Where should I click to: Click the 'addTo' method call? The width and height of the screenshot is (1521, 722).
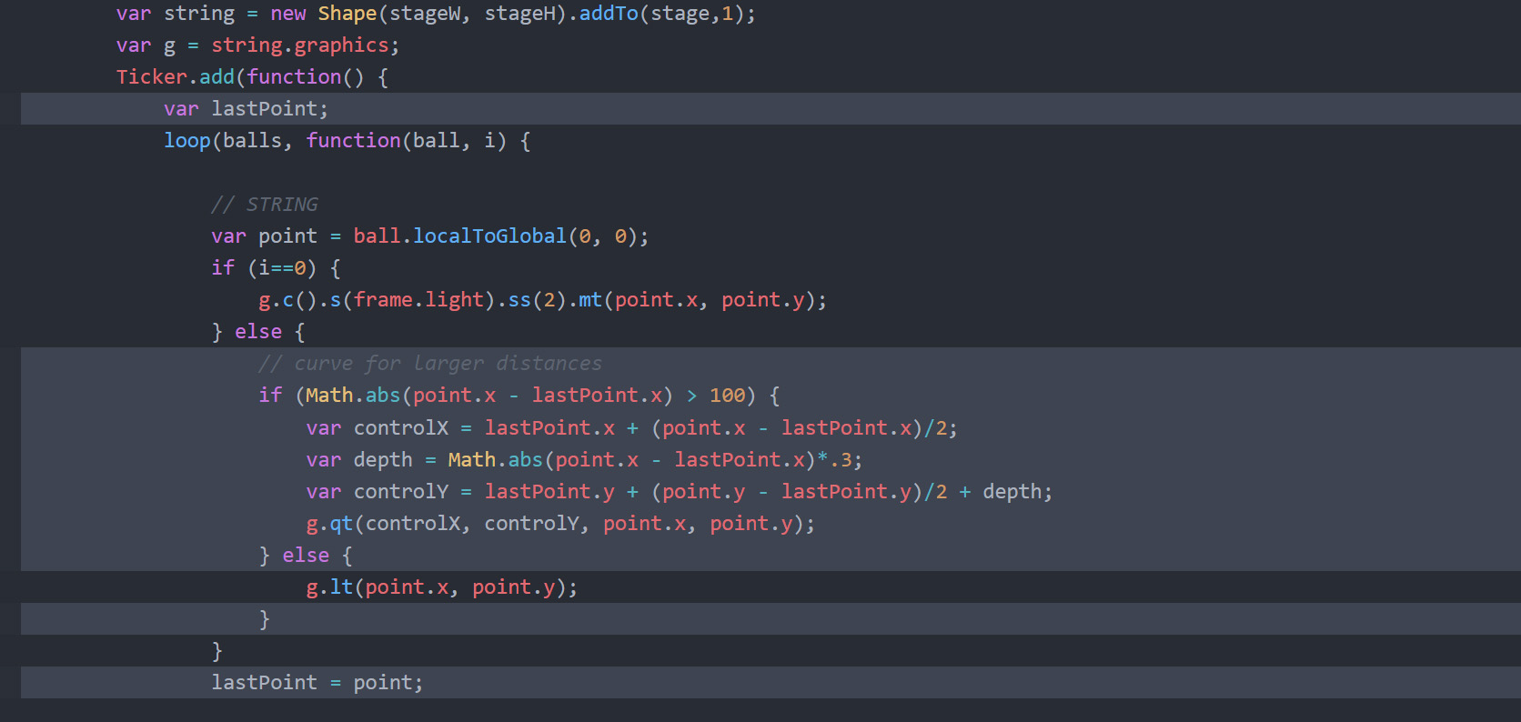[609, 14]
